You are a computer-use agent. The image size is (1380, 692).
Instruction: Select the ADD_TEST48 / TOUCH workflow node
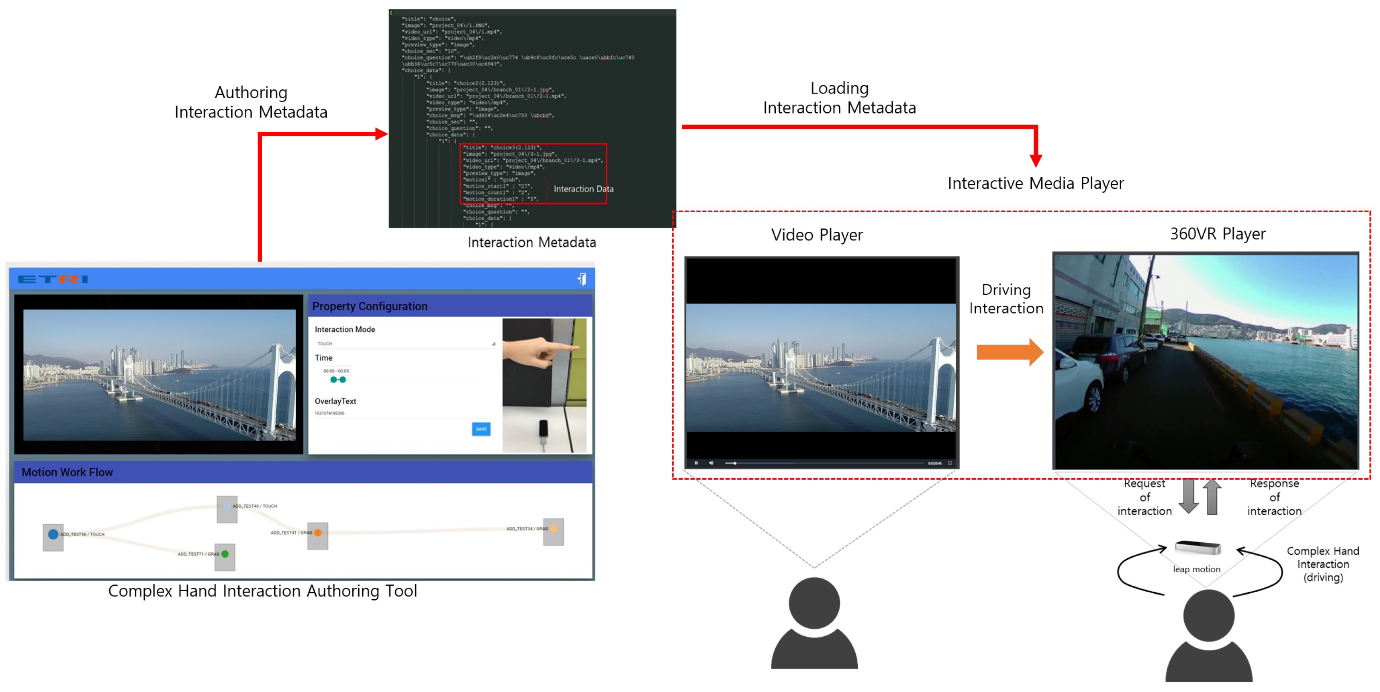(227, 506)
